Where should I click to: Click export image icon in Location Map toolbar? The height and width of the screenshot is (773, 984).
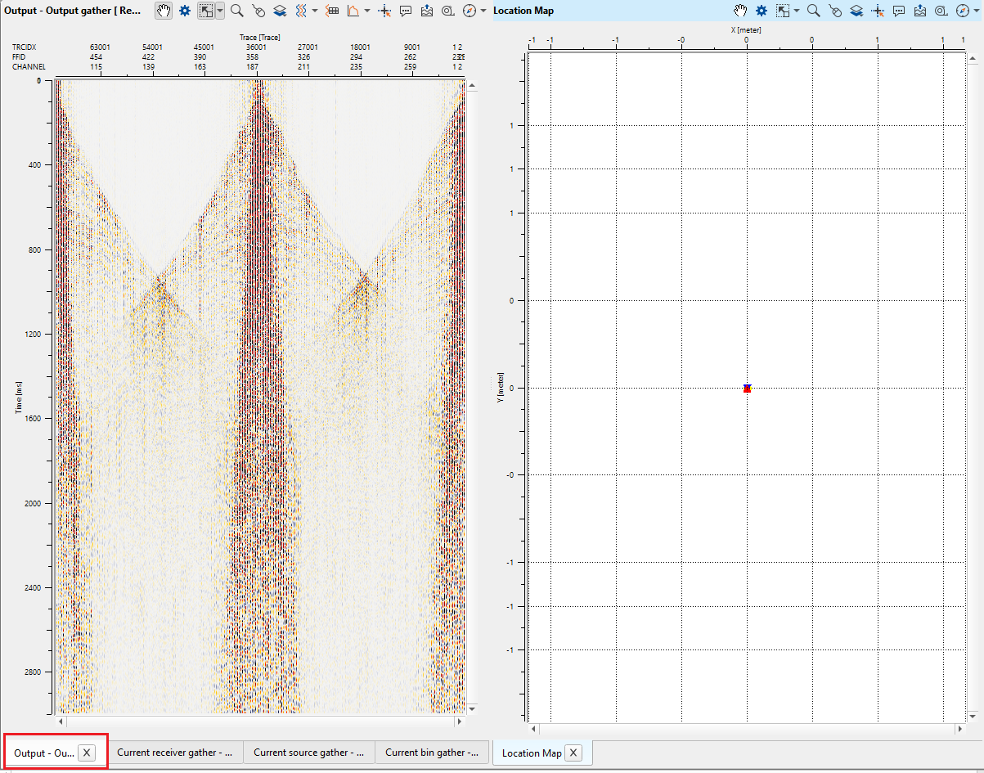click(920, 11)
